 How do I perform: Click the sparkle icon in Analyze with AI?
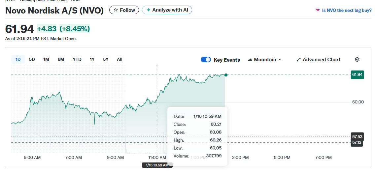point(148,10)
